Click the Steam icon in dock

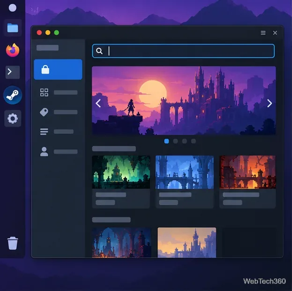tap(13, 95)
